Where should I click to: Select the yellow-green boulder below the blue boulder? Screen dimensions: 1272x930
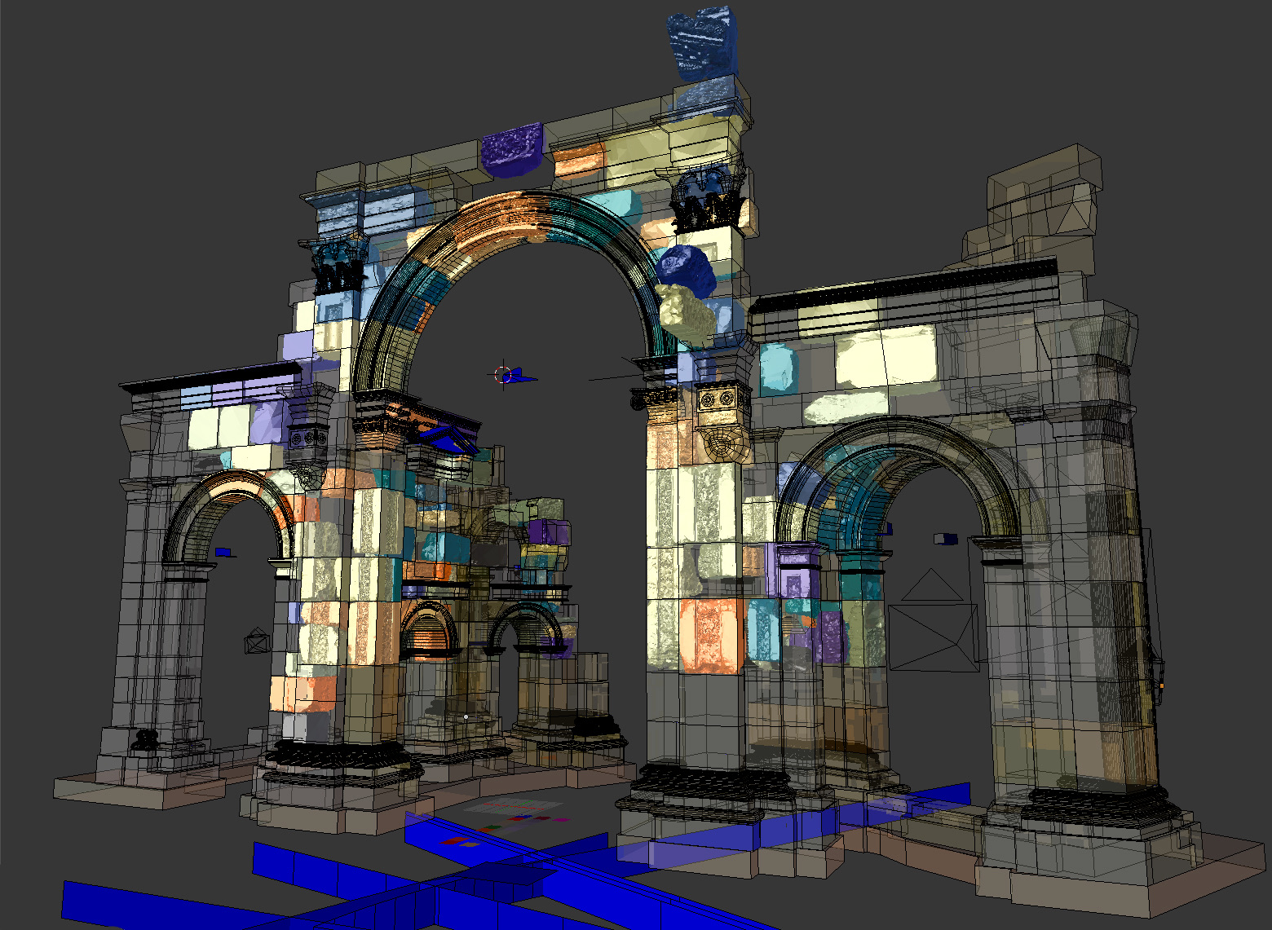pyautogui.click(x=686, y=313)
